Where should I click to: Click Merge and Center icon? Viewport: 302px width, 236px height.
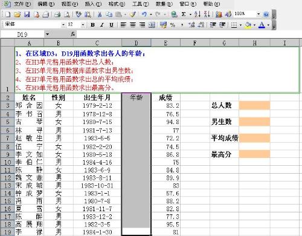[x=152, y=25]
